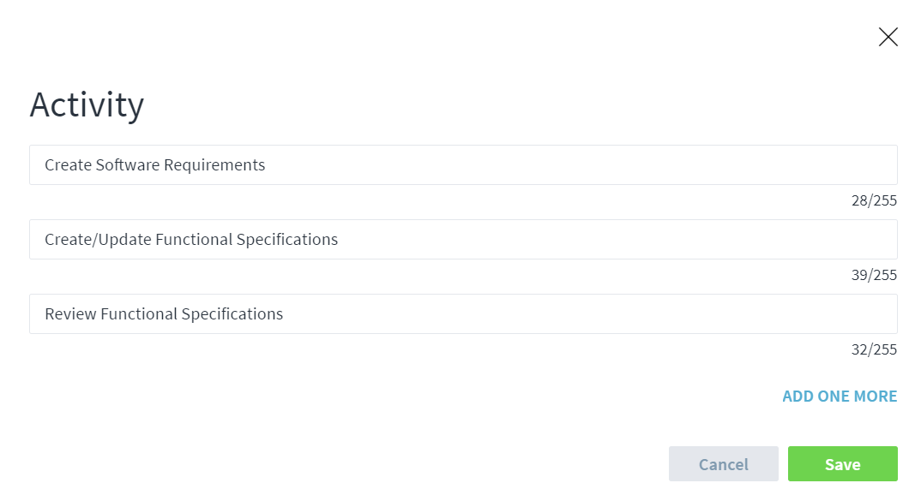Focus the "Create Software Requirements" text field
The width and height of the screenshot is (909, 501).
(x=463, y=165)
